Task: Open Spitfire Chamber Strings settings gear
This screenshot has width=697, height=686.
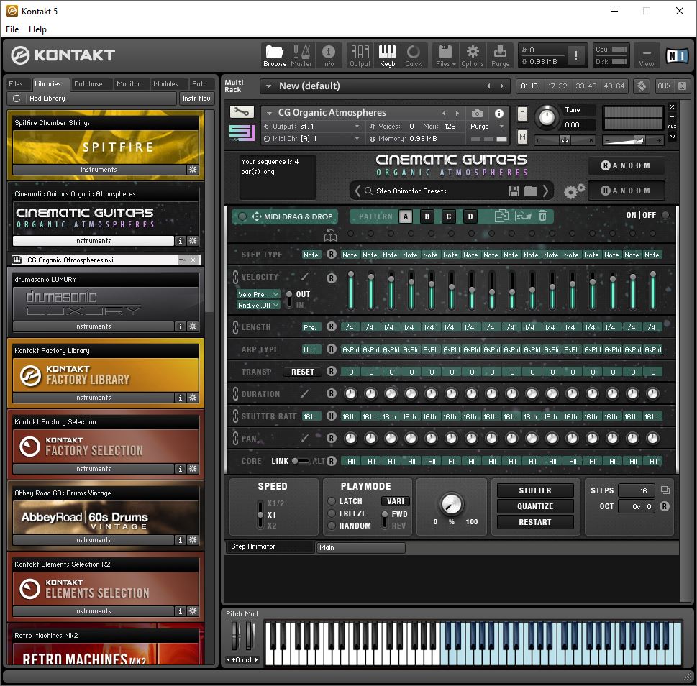Action: click(193, 169)
